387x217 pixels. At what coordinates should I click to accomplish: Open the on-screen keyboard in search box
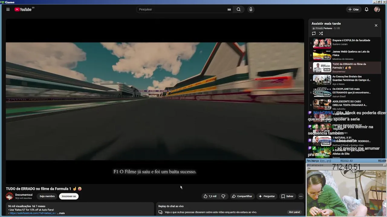click(229, 9)
